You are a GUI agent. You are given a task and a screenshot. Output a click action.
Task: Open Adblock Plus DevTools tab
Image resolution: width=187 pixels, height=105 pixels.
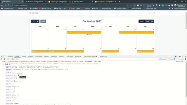(x=103, y=56)
